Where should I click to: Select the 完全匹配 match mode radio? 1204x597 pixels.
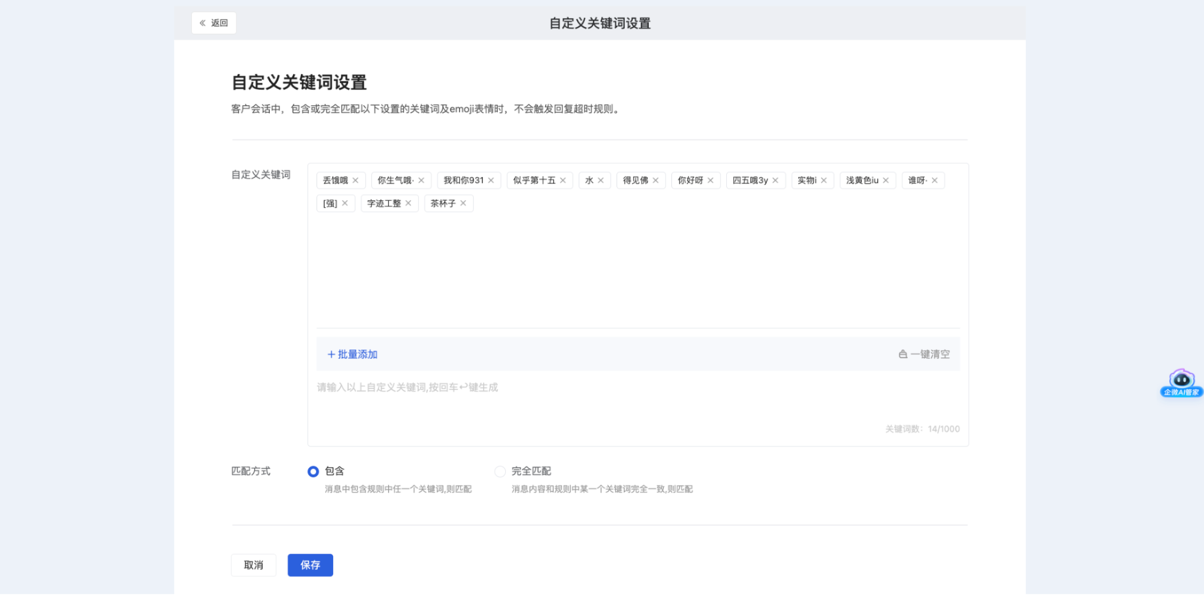click(x=500, y=471)
